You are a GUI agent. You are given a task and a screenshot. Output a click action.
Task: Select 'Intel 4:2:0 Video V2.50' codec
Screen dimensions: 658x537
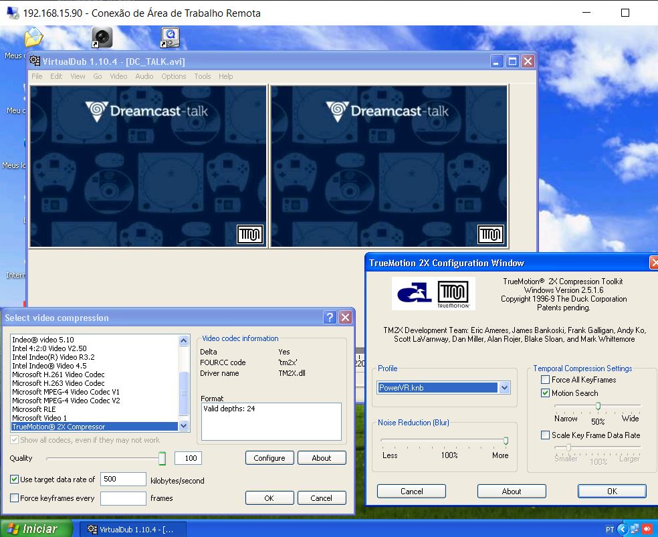tap(94, 348)
